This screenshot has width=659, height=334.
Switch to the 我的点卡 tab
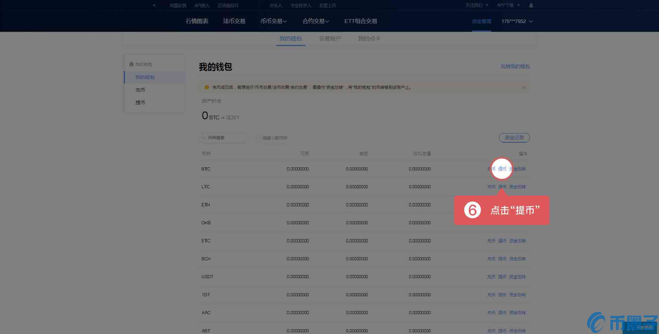click(x=369, y=38)
